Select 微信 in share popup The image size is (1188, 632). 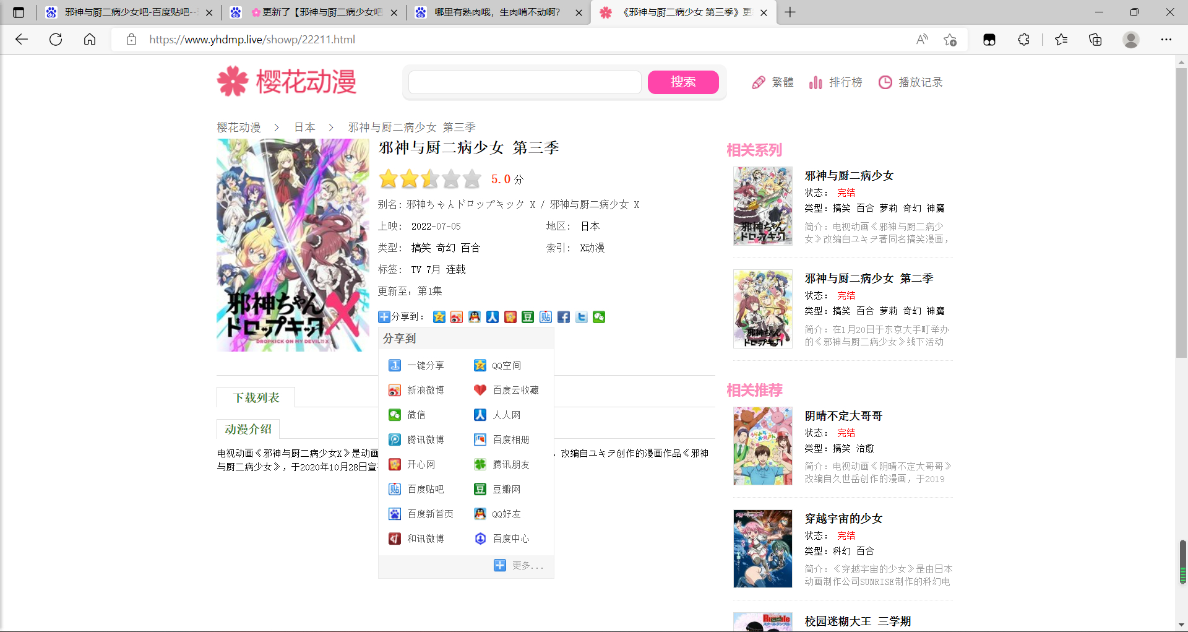407,415
